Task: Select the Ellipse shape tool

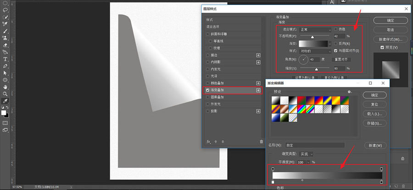Action: (x=5, y=80)
